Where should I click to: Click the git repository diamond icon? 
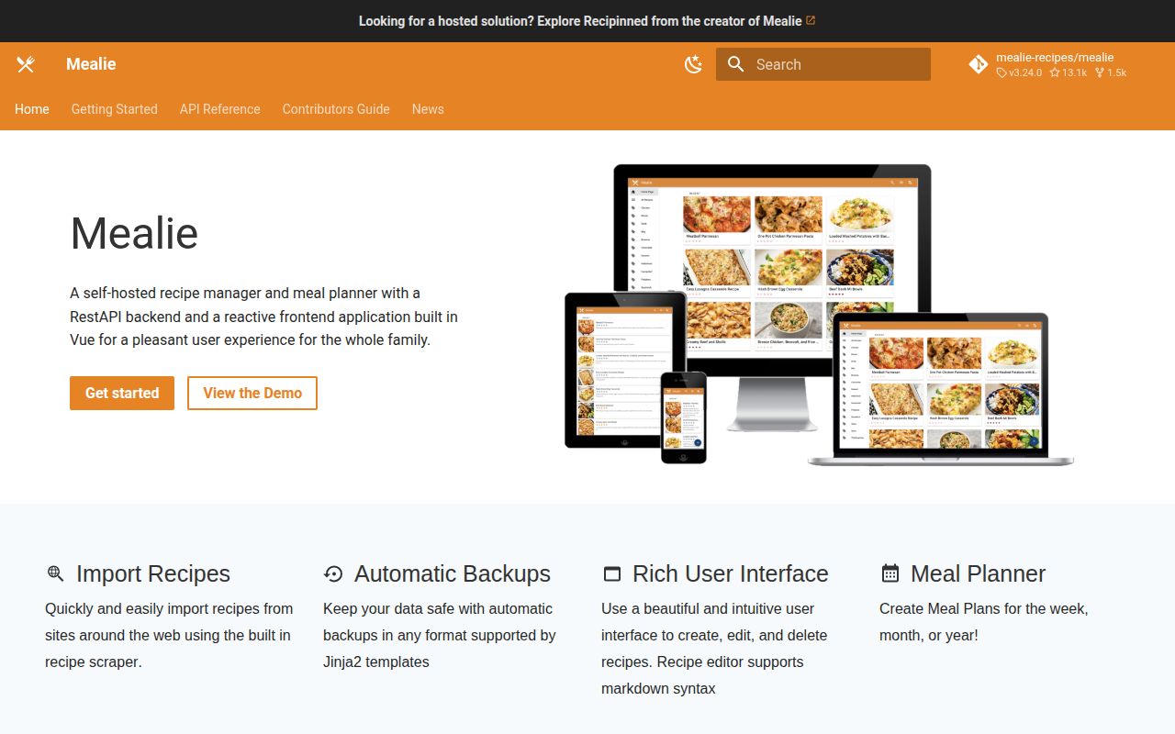click(979, 64)
